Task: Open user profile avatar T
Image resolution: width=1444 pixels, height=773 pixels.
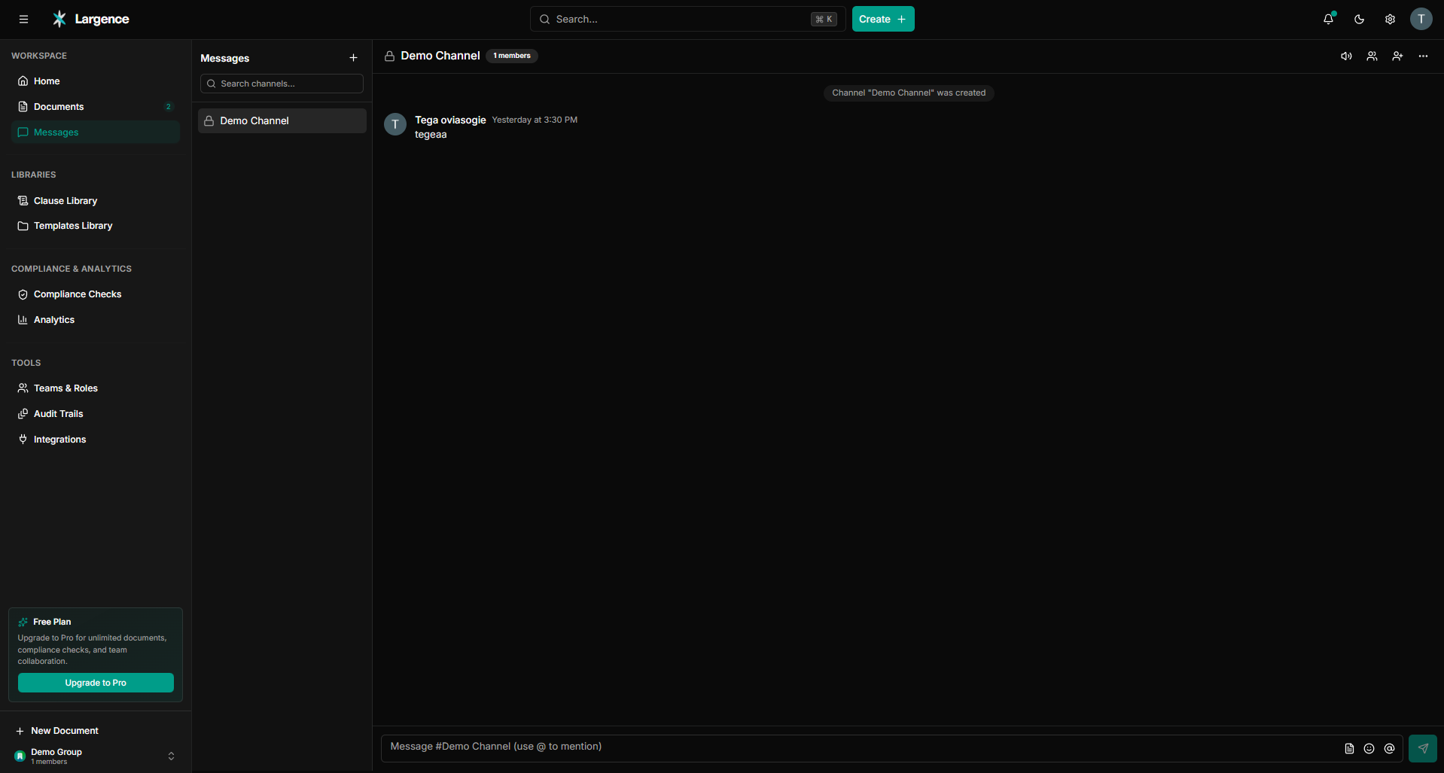Action: pos(1421,20)
